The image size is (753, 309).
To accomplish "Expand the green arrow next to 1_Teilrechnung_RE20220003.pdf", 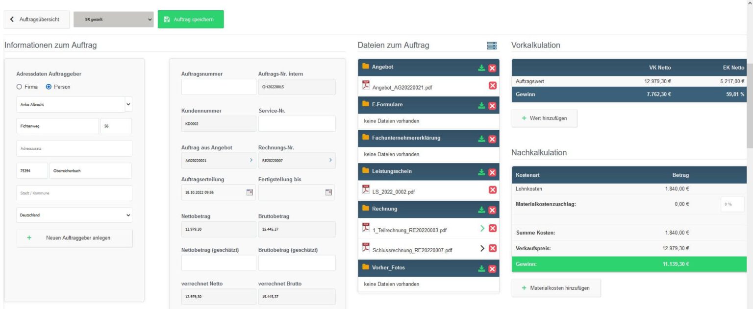I will [x=482, y=228].
